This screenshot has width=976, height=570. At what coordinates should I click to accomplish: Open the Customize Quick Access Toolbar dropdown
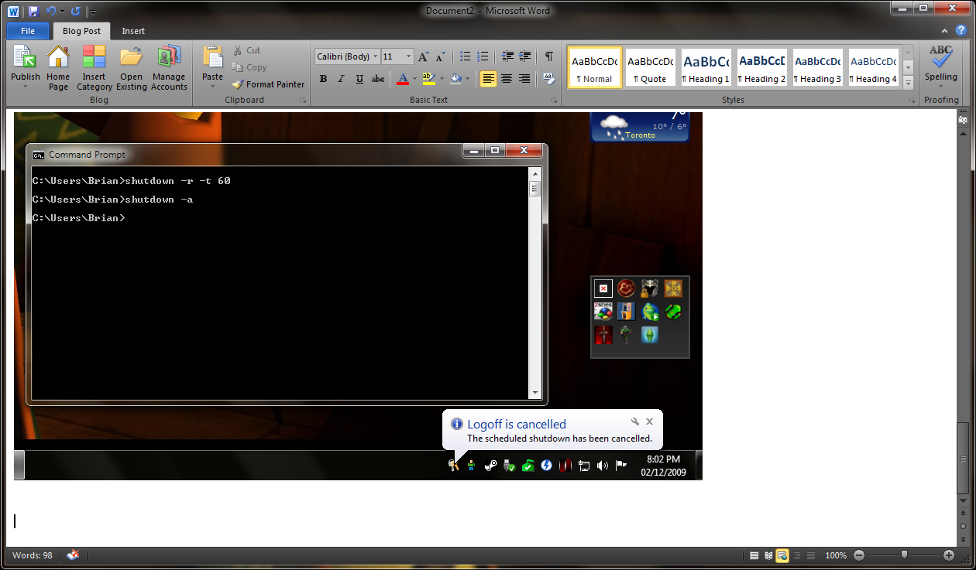tap(93, 12)
